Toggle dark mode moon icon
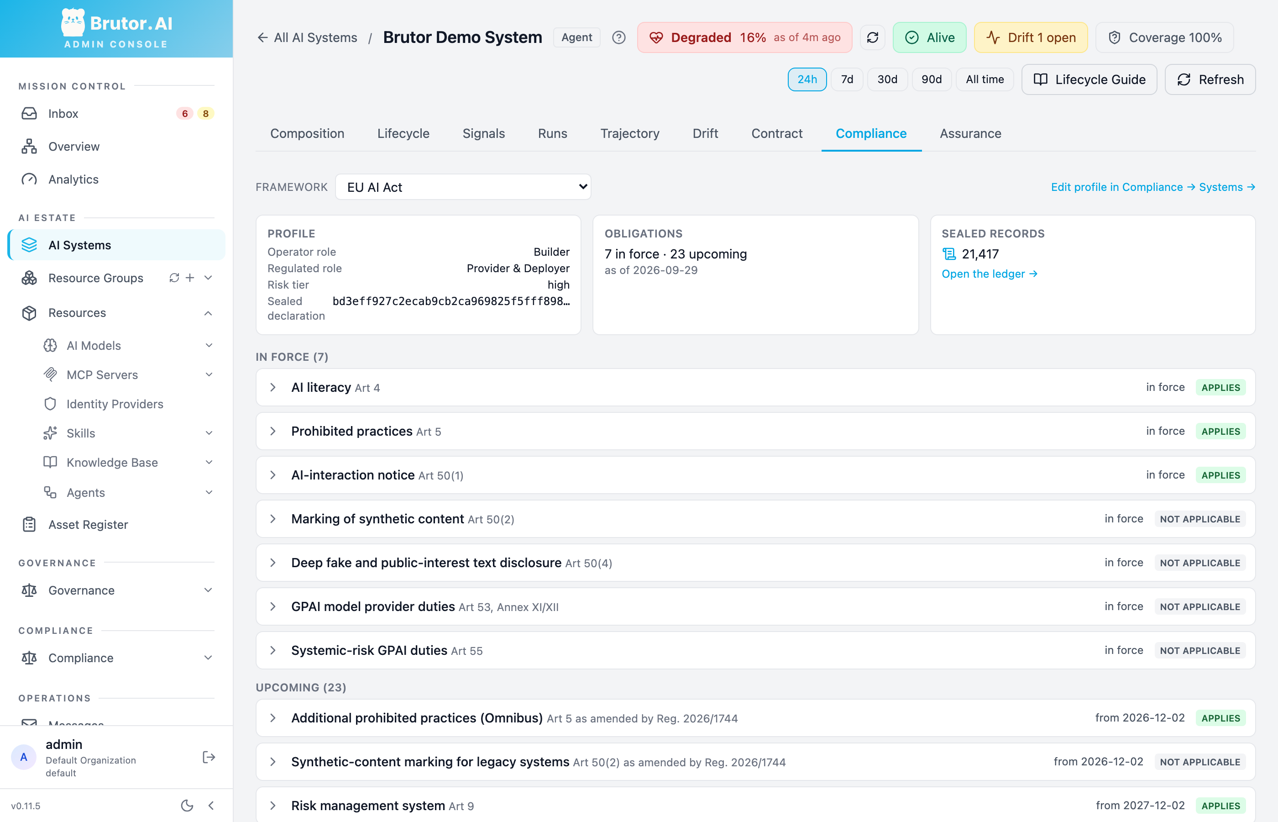The width and height of the screenshot is (1278, 822). pos(187,806)
